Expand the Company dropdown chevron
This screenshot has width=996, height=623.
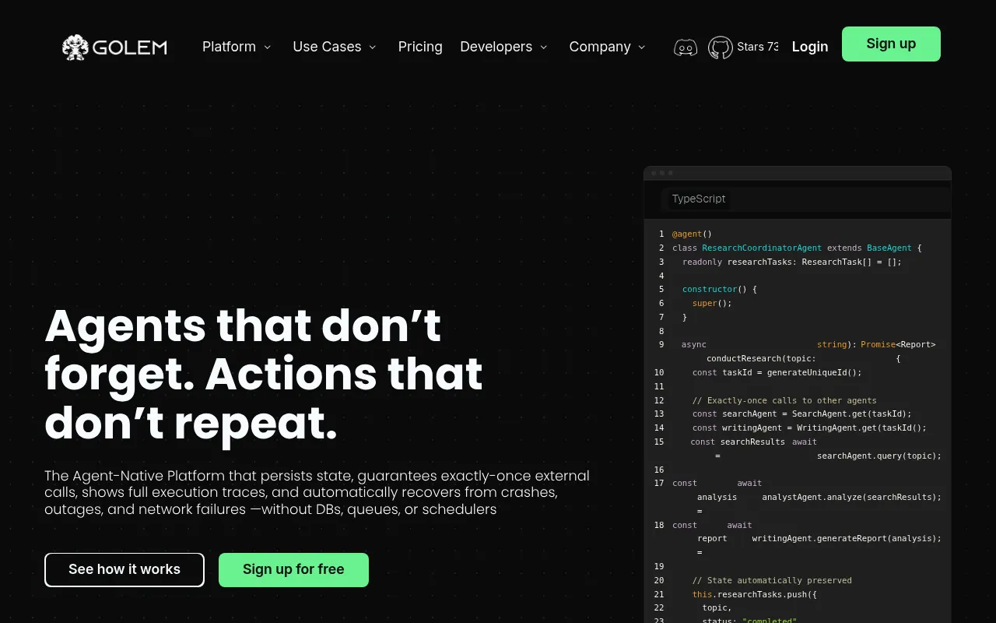pos(642,48)
